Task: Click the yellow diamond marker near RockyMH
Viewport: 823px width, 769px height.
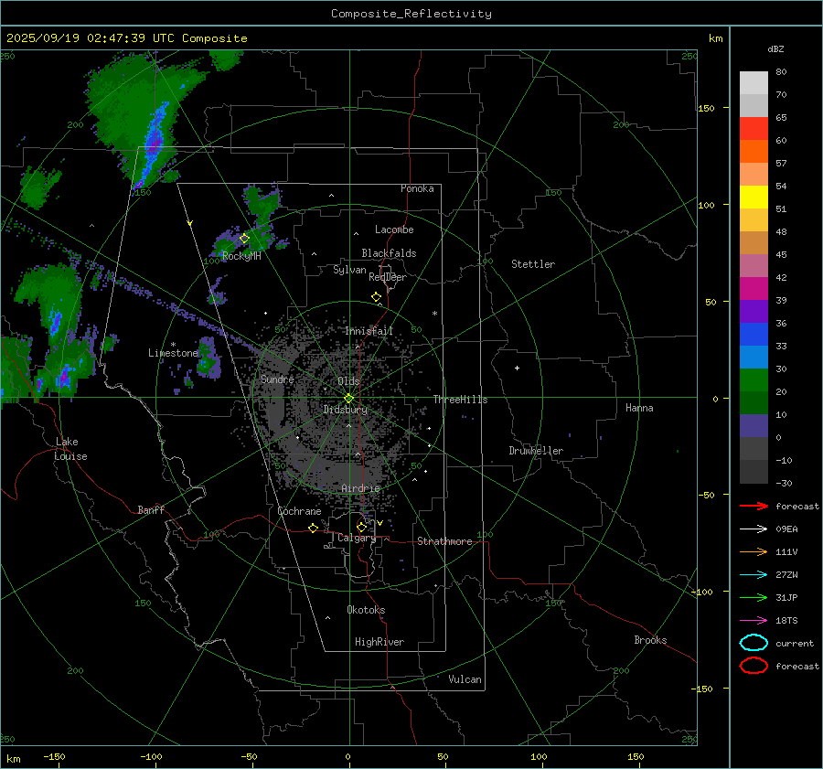Action: 244,238
